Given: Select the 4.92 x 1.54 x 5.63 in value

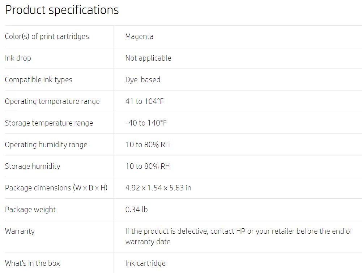Looking at the screenshot, I should (158, 188).
